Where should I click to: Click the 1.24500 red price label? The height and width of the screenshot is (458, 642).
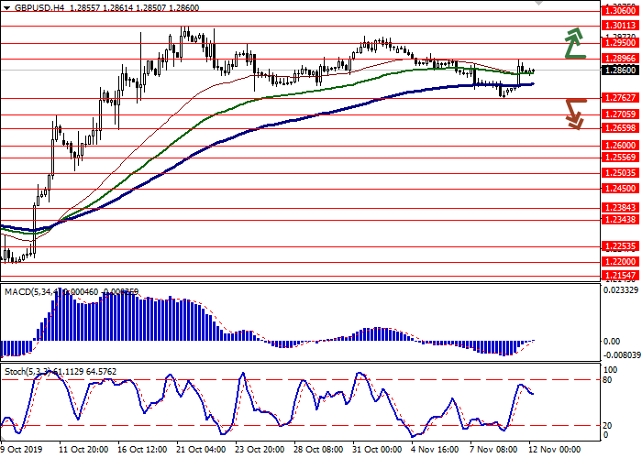620,189
